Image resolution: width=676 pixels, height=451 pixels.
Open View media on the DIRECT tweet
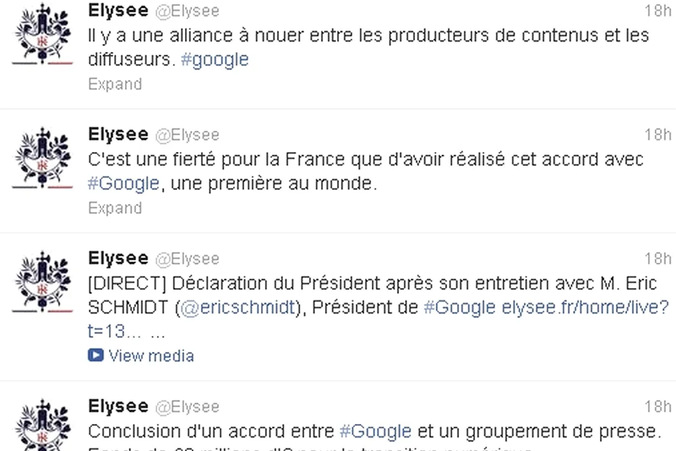coord(151,356)
